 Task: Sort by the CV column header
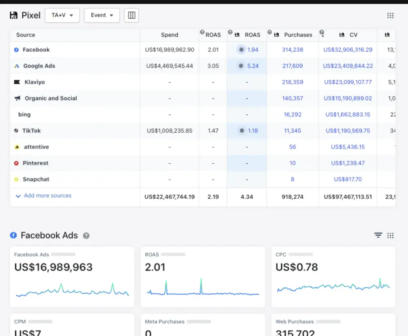353,35
